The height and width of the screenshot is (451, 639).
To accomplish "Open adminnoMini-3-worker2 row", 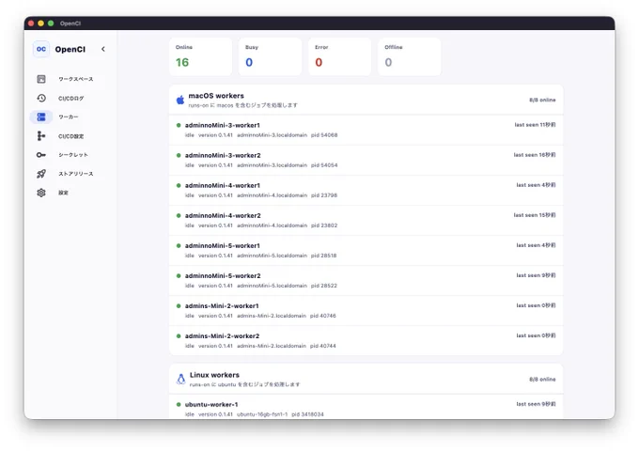I will click(x=366, y=160).
